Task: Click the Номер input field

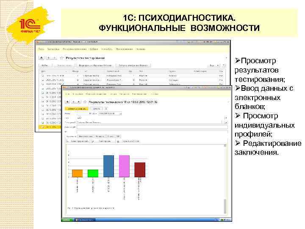Action: 83,113
